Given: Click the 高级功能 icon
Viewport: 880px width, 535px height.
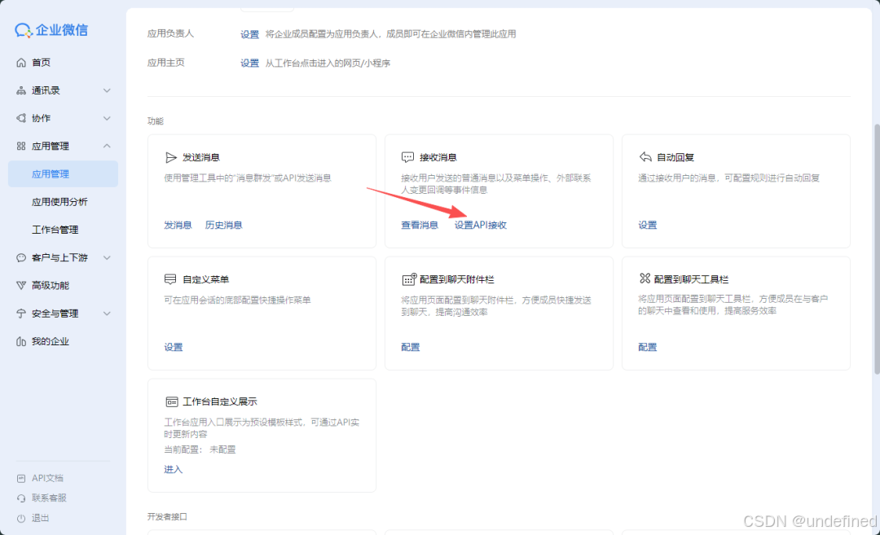Looking at the screenshot, I should pyautogui.click(x=21, y=286).
